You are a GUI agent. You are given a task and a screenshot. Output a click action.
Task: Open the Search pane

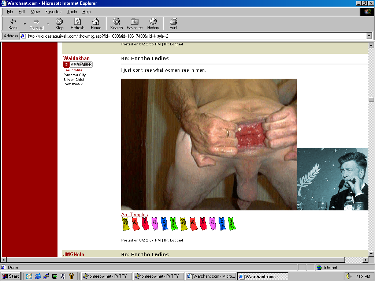[116, 24]
